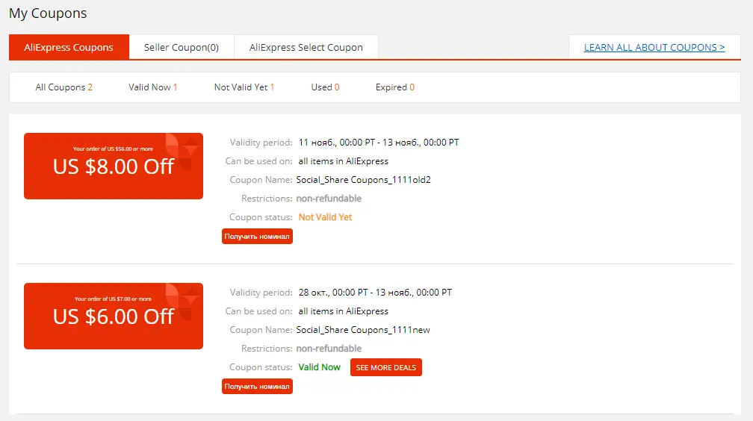Filter by Not Valid Yet coupons
Viewport: 753px width, 421px height.
(x=244, y=87)
